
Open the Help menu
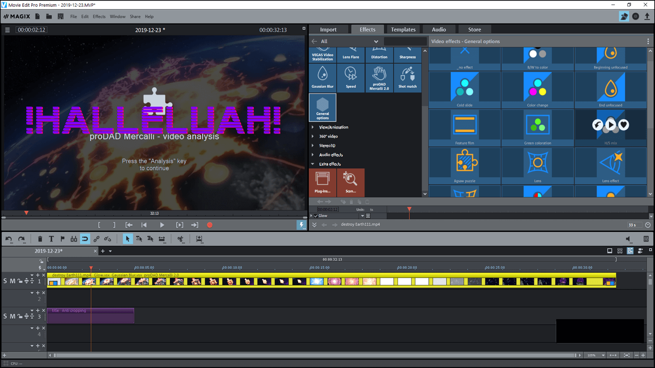tap(149, 17)
